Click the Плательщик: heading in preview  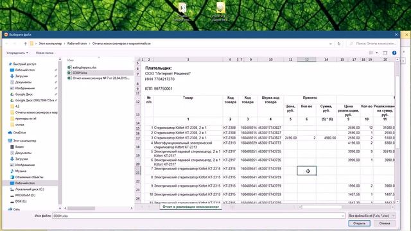[x=159, y=68]
